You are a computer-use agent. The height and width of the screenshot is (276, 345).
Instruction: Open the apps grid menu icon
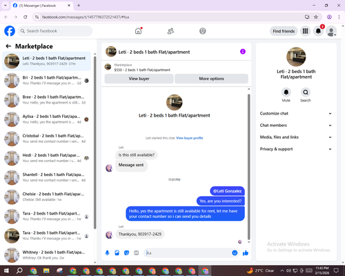305,31
